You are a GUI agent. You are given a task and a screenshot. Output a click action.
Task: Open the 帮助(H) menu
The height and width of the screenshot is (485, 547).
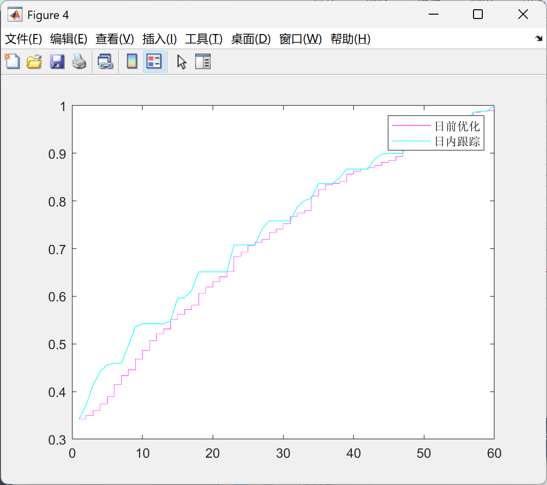[x=350, y=39]
